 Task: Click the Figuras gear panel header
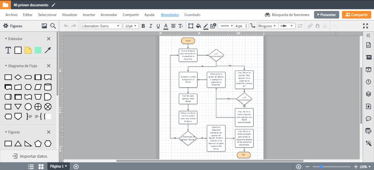(13, 26)
